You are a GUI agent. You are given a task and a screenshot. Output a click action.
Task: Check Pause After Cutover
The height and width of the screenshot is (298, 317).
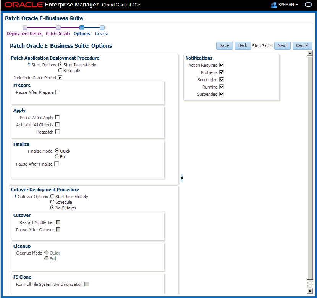[58, 230]
